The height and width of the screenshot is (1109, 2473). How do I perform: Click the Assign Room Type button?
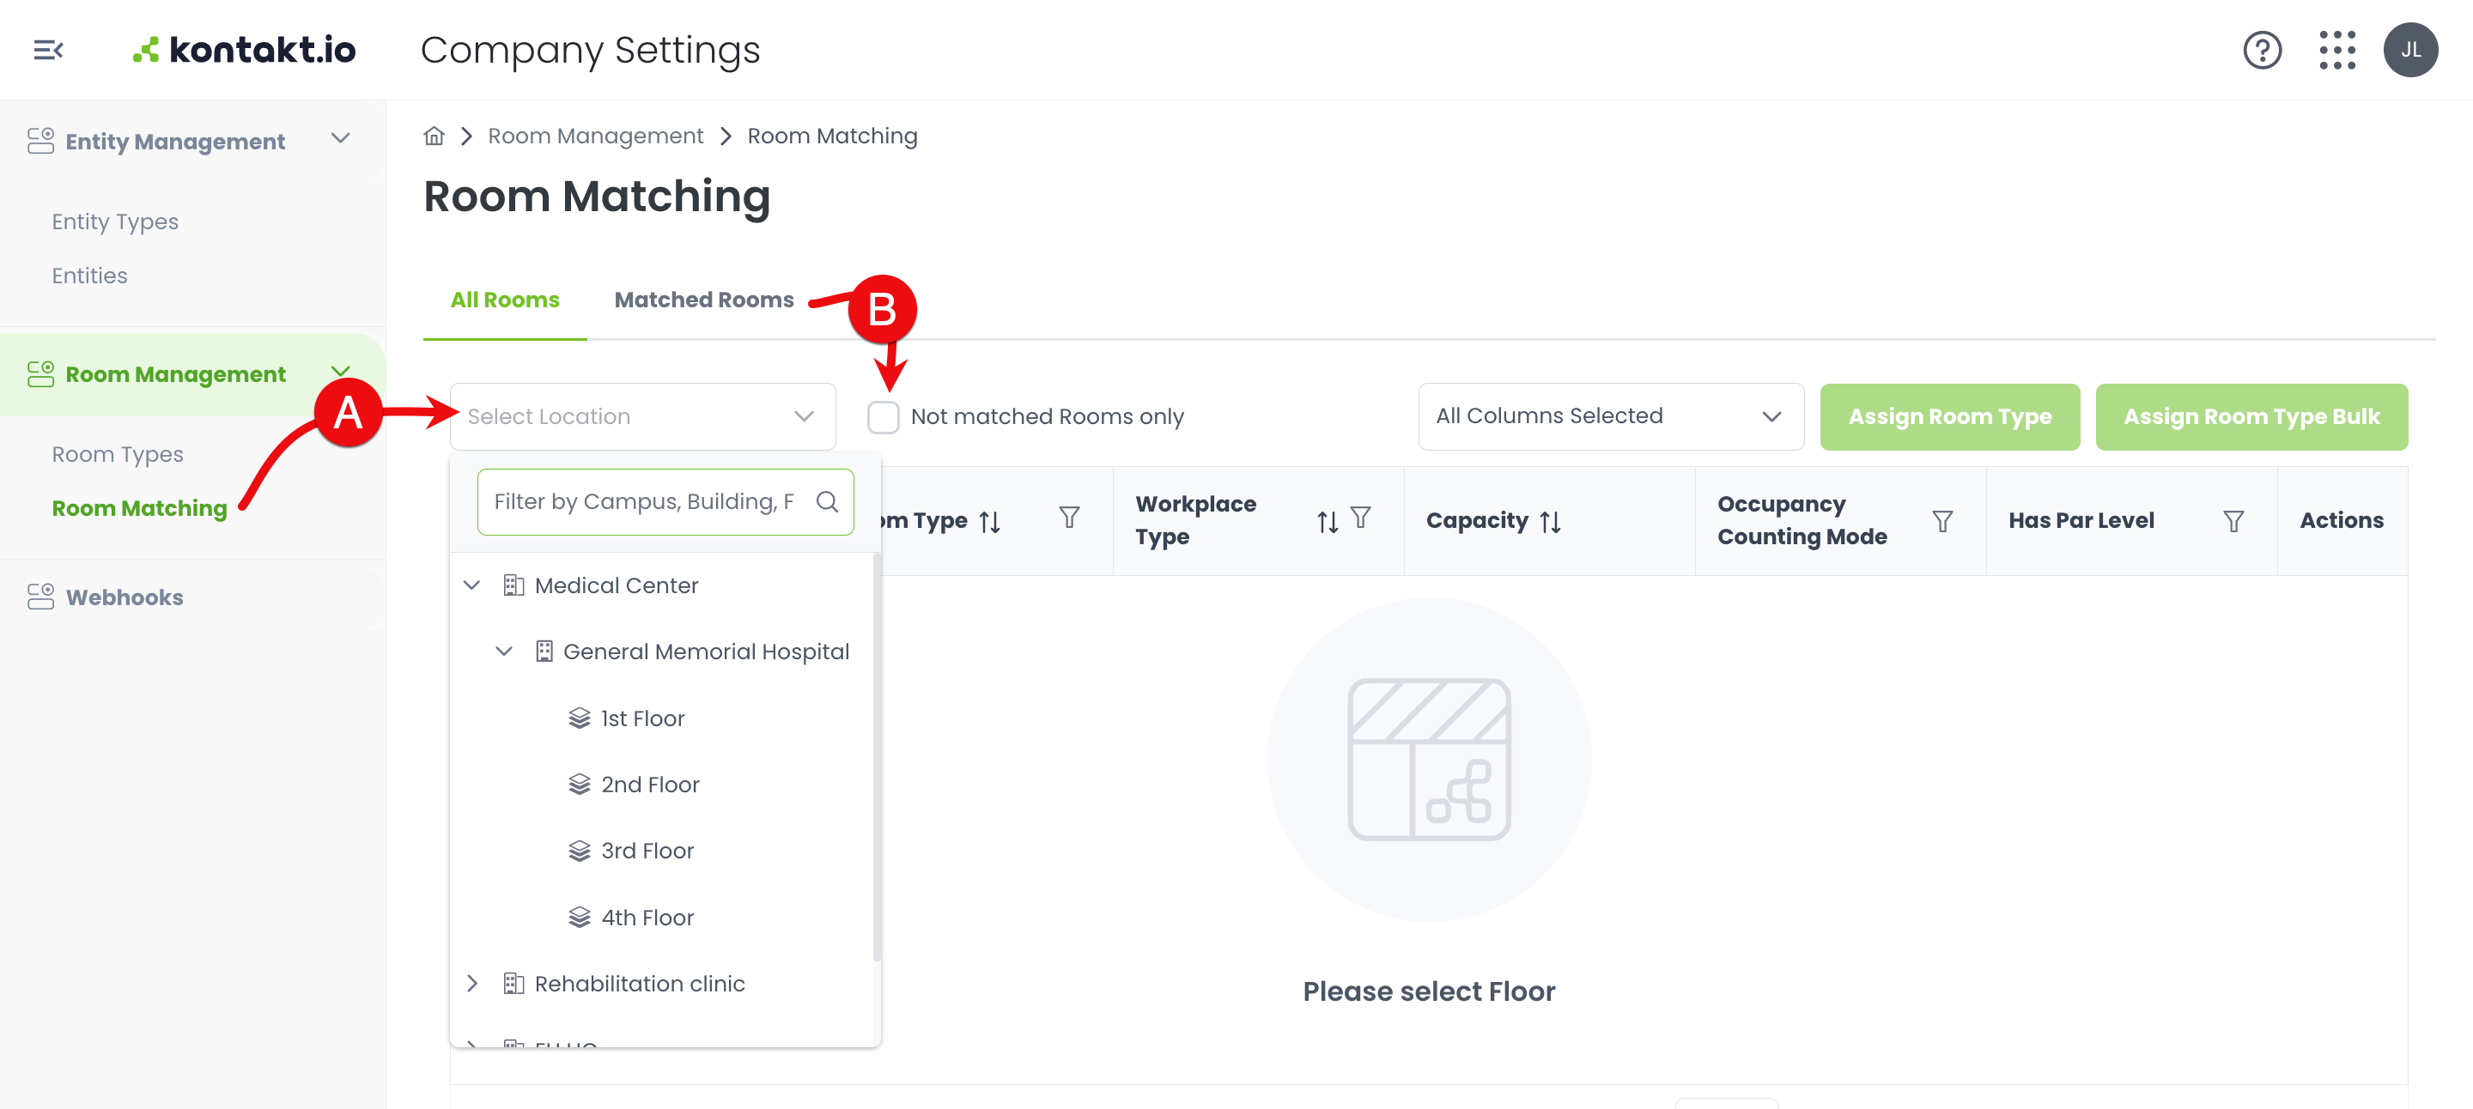point(1949,416)
